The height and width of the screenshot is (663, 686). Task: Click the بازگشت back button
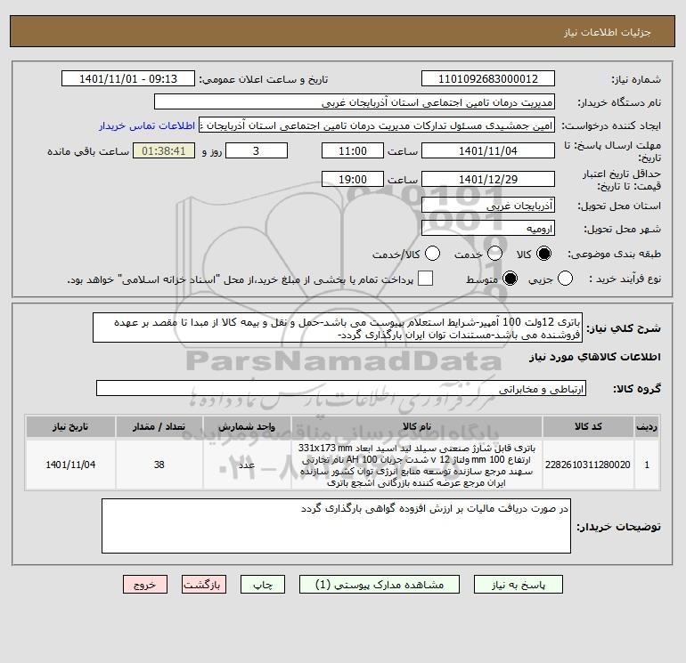(x=204, y=585)
